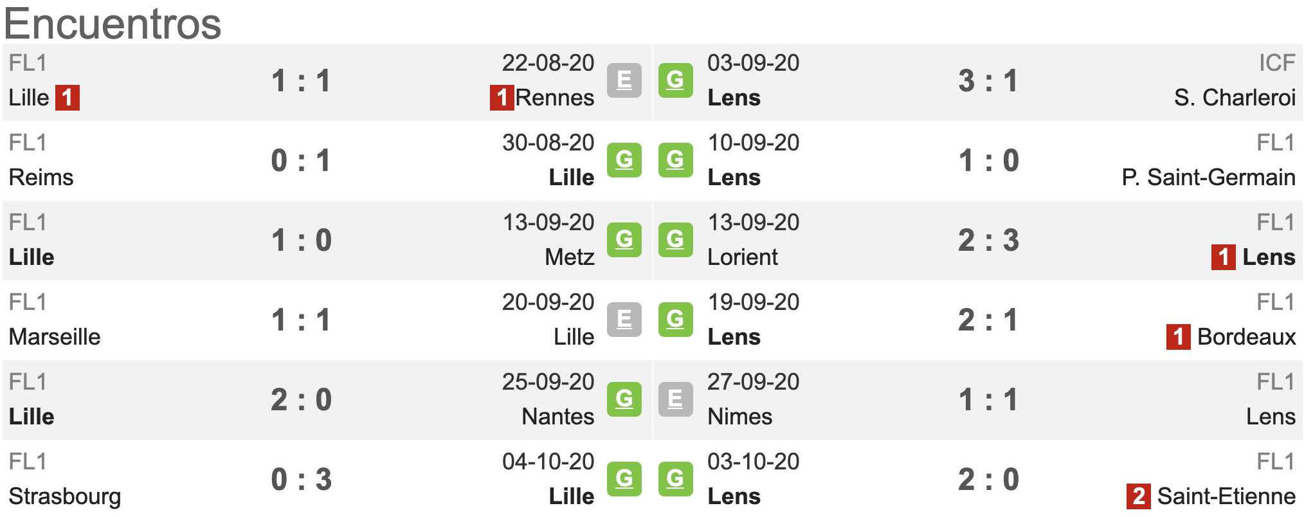Click the red card badge next to Rennes
Image resolution: width=1304 pixels, height=517 pixels.
(x=502, y=98)
